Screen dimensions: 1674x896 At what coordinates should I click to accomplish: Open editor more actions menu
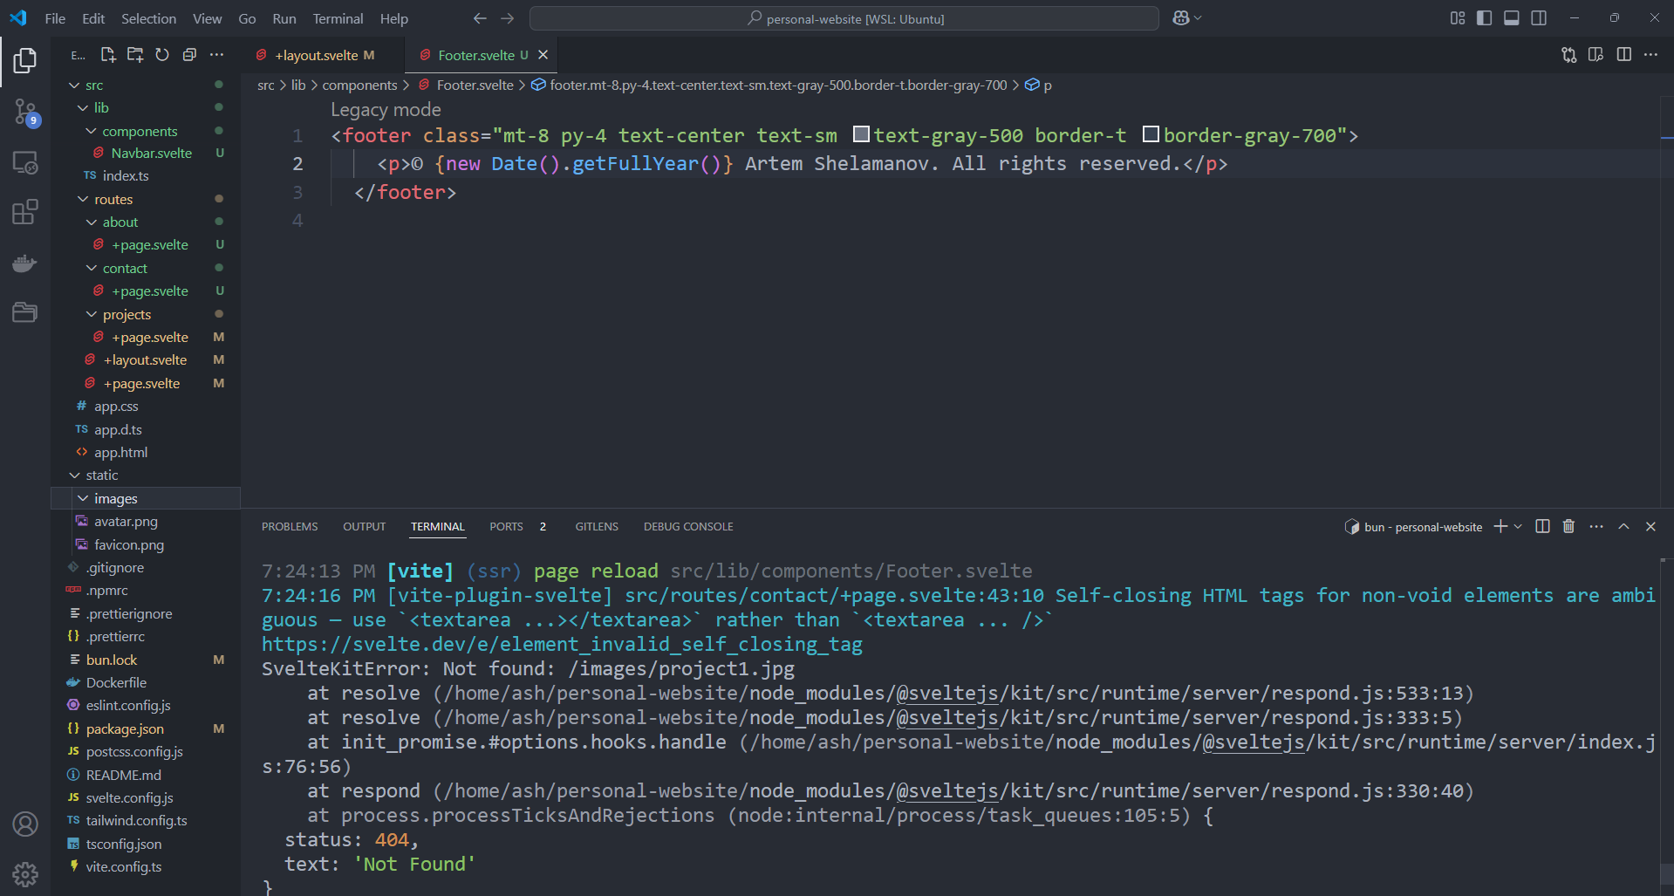tap(1650, 55)
